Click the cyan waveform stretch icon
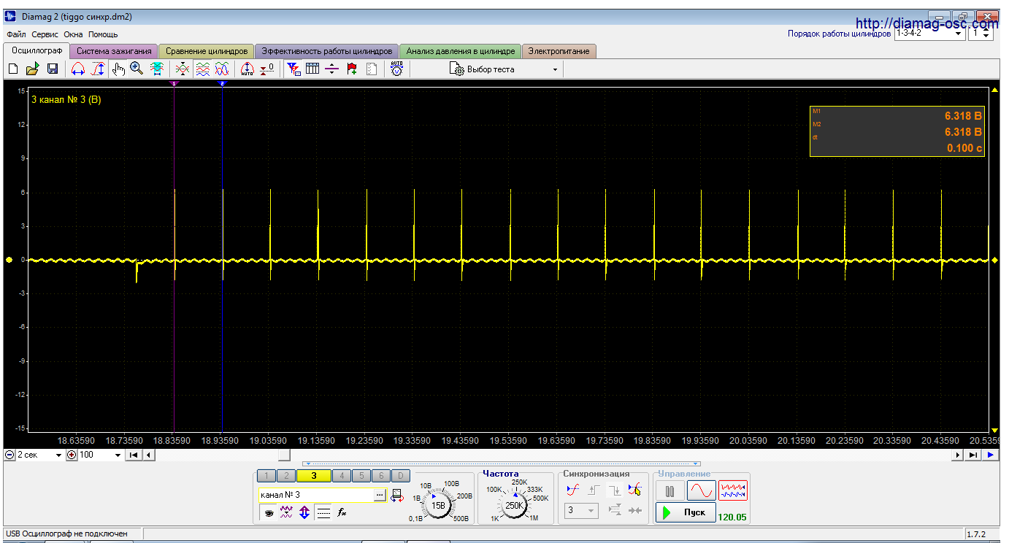 156,69
